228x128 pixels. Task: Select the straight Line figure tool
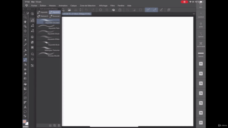(x=25, y=93)
